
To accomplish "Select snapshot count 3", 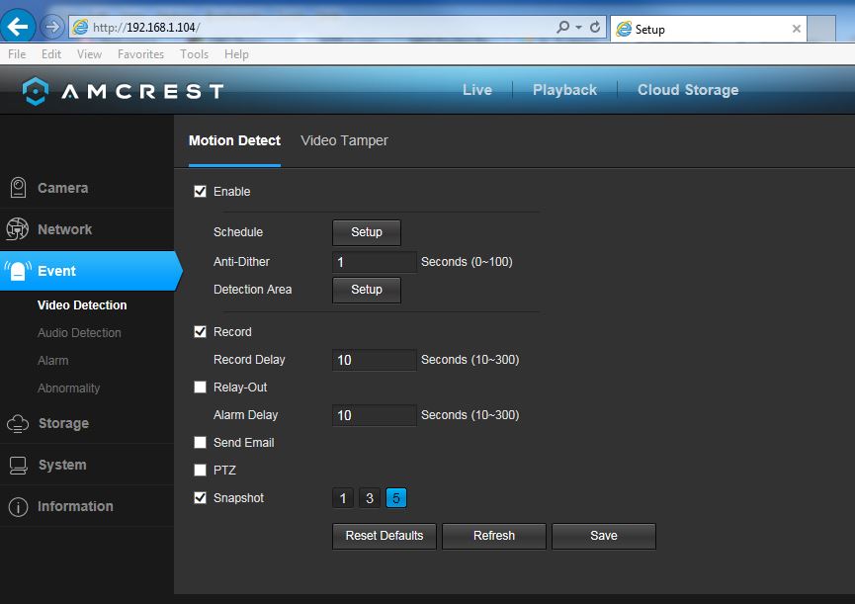I will (x=370, y=498).
